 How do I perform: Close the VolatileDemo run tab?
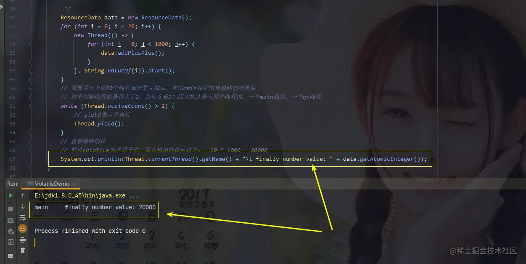(74, 184)
